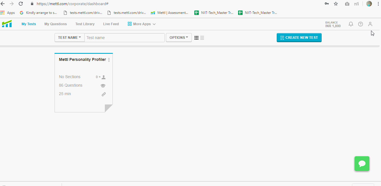
Task: Open Mettl Personality Profiler card menu dots
Action: click(x=109, y=60)
